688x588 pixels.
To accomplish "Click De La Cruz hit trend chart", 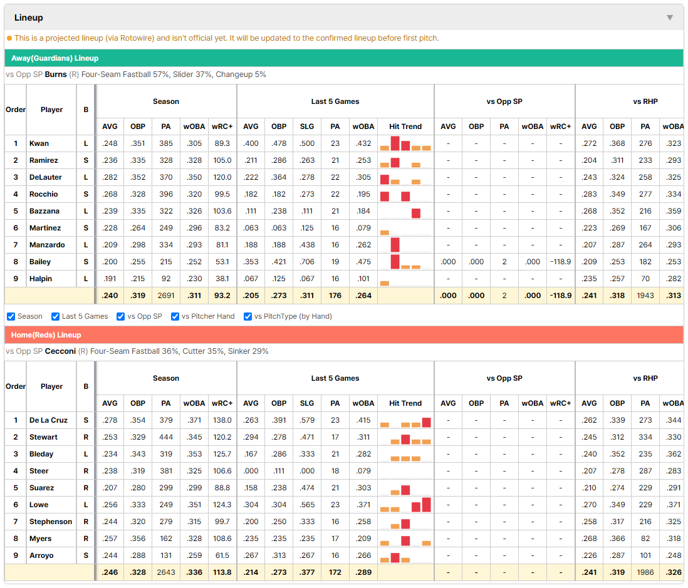I will [x=405, y=420].
